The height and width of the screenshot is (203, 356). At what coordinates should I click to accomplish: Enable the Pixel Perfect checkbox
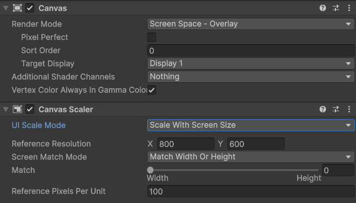(x=152, y=37)
